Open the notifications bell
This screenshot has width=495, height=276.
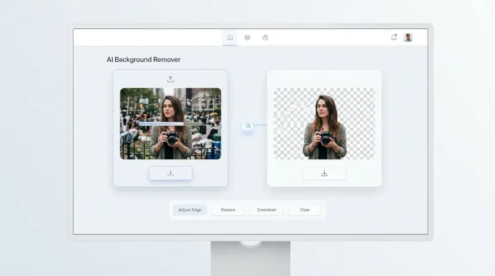(x=394, y=37)
